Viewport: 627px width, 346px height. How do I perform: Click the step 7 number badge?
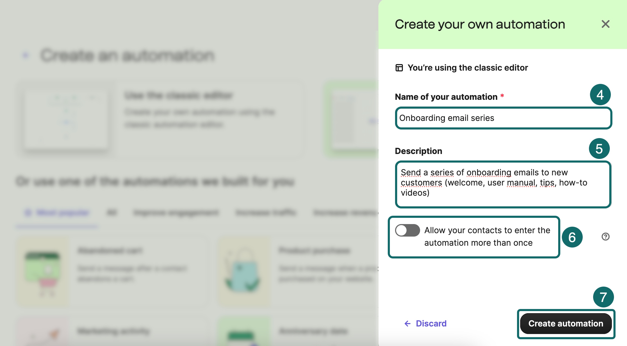pyautogui.click(x=603, y=297)
